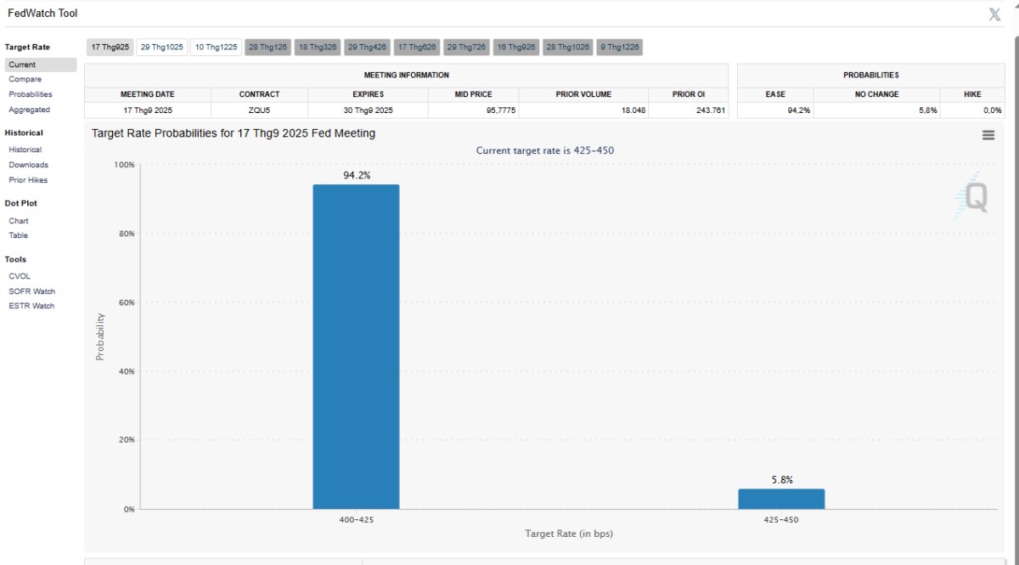The image size is (1019, 565).
Task: Open the Aggregated view
Action: pyautogui.click(x=29, y=110)
